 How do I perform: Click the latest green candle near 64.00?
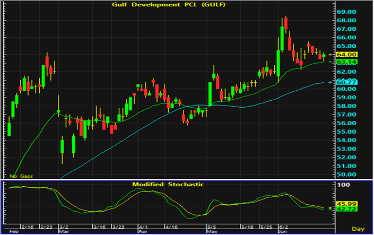click(x=324, y=56)
